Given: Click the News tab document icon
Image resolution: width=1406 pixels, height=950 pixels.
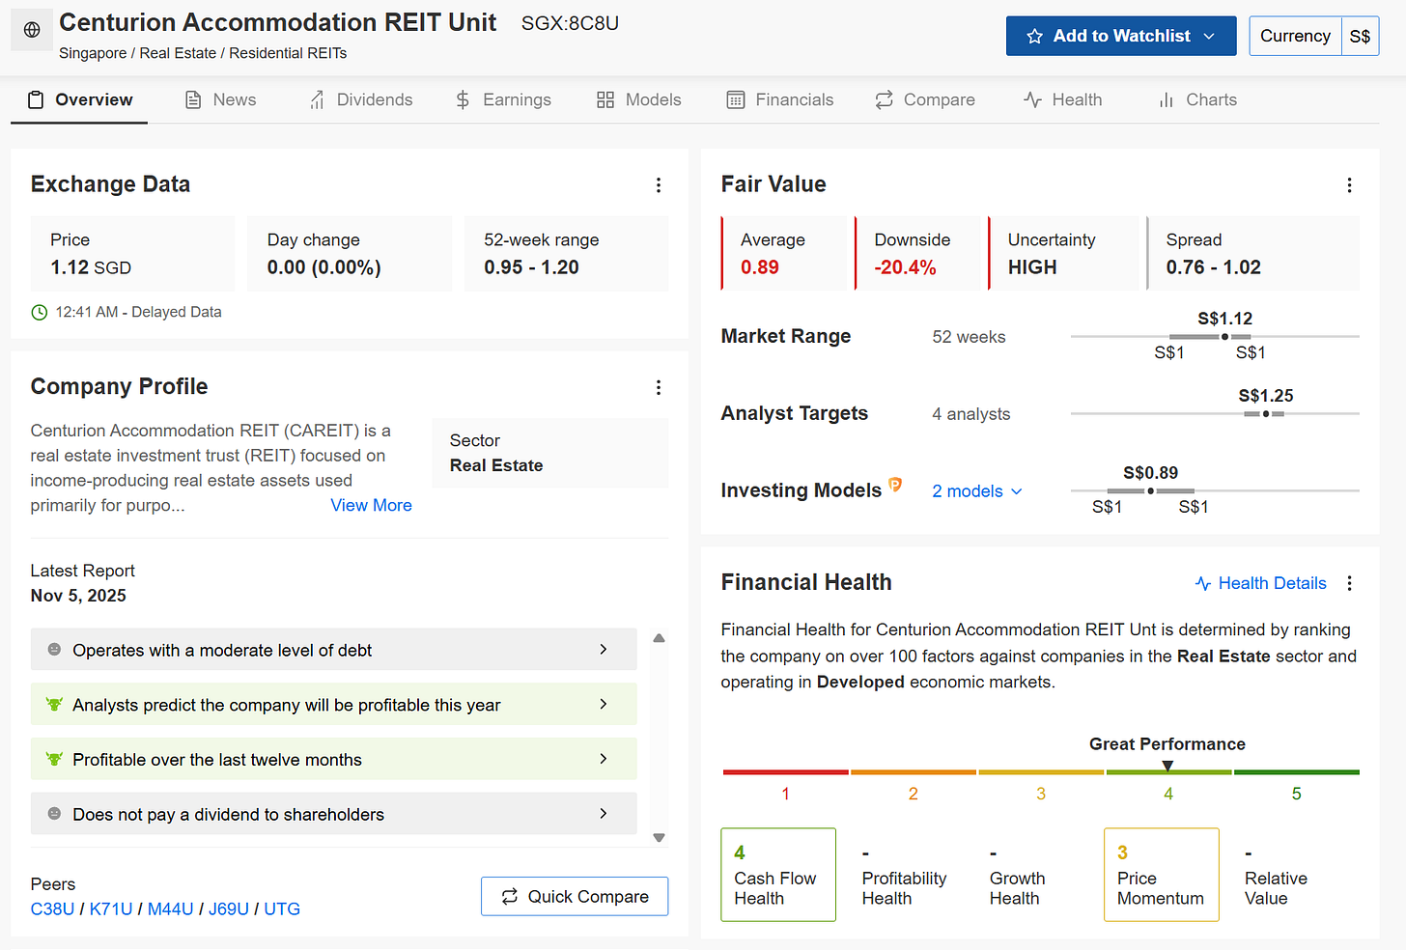Looking at the screenshot, I should pos(193,99).
